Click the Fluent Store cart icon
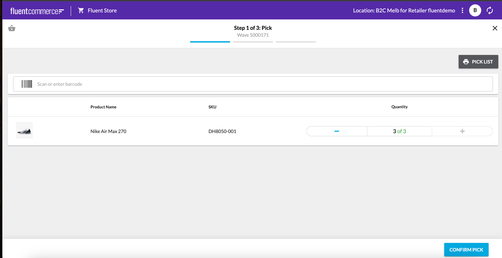This screenshot has height=258, width=502. pyautogui.click(x=81, y=10)
